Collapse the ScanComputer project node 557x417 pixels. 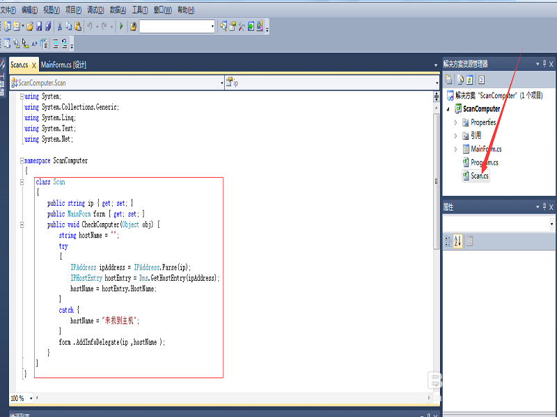[x=448, y=109]
